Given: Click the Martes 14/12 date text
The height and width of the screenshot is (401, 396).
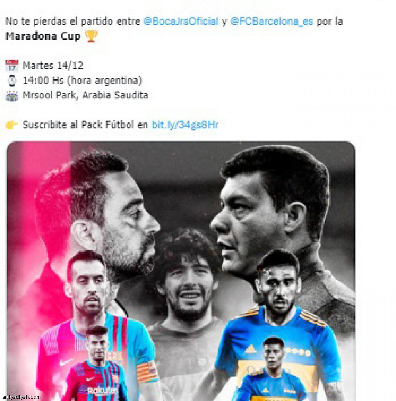Looking at the screenshot, I should click(53, 66).
